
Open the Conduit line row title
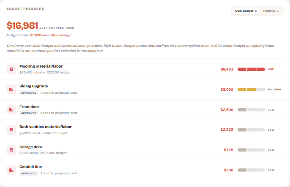pyautogui.click(x=31, y=167)
